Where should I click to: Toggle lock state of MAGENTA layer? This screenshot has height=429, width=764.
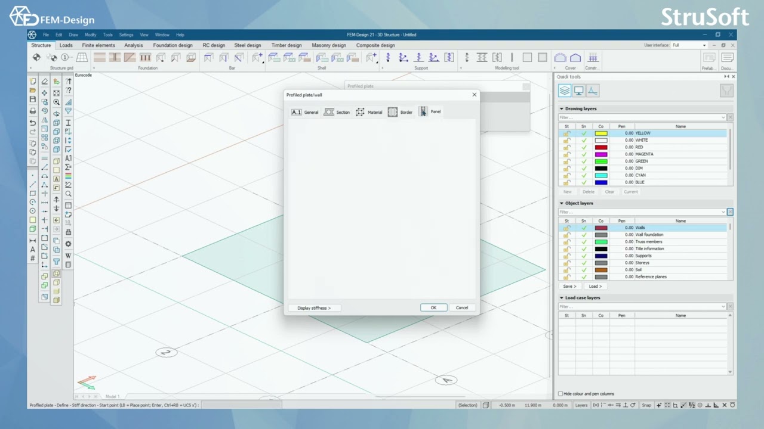pos(566,154)
